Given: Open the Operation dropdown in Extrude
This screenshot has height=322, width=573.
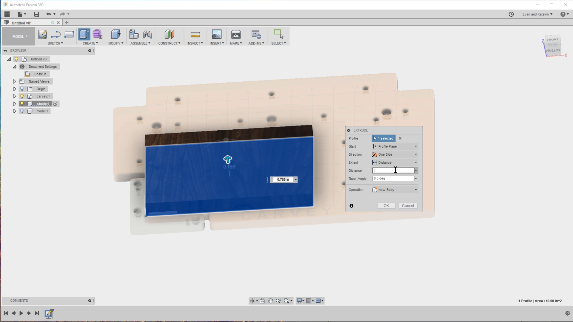Looking at the screenshot, I should pos(416,190).
